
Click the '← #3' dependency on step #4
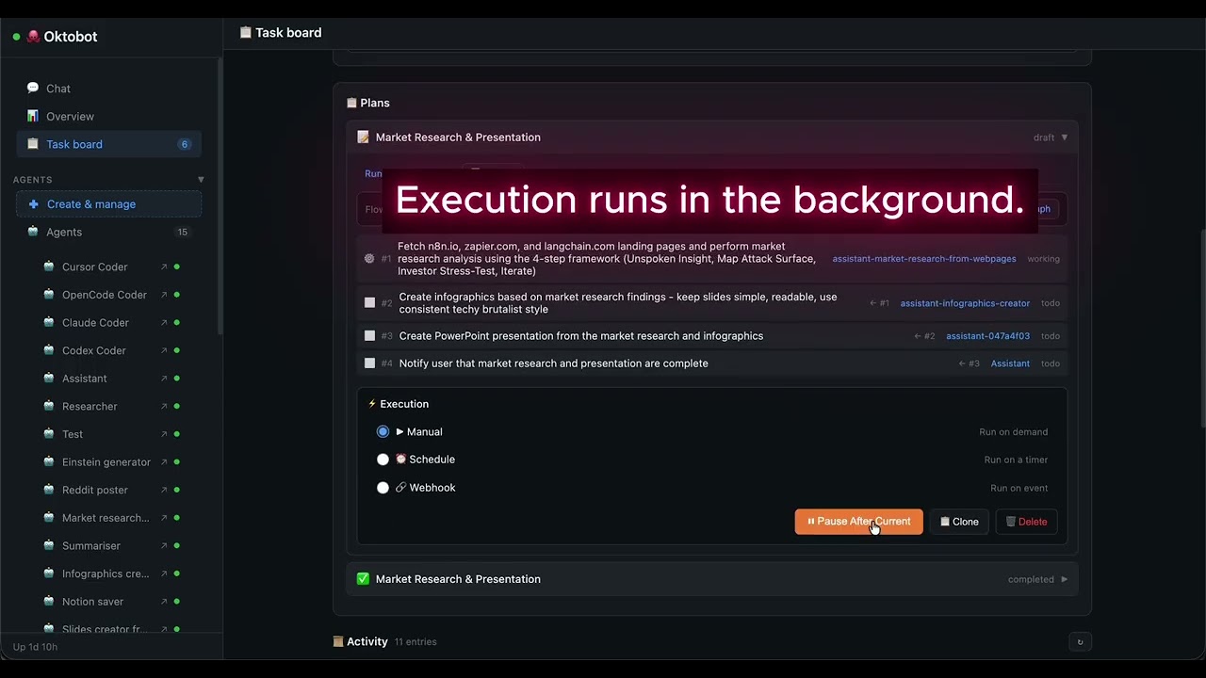[970, 363]
